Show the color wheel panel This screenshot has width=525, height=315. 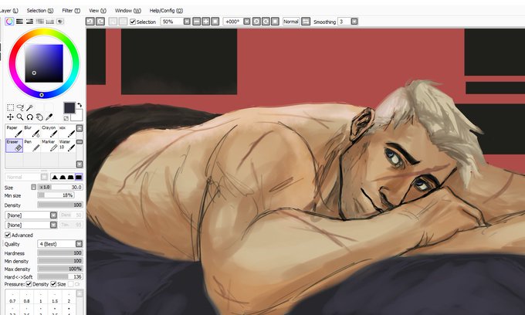coord(9,22)
